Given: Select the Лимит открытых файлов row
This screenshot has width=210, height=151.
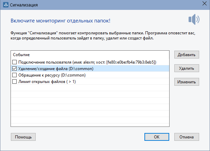Looking at the screenshot, I should pos(90,82).
